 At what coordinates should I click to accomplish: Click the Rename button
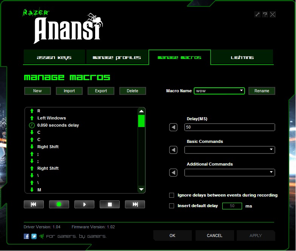click(x=262, y=91)
